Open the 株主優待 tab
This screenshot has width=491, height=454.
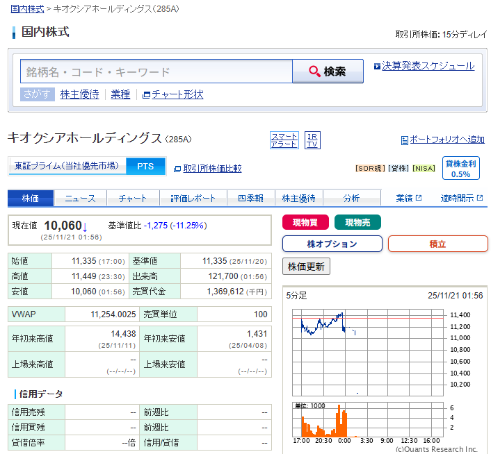[299, 198]
